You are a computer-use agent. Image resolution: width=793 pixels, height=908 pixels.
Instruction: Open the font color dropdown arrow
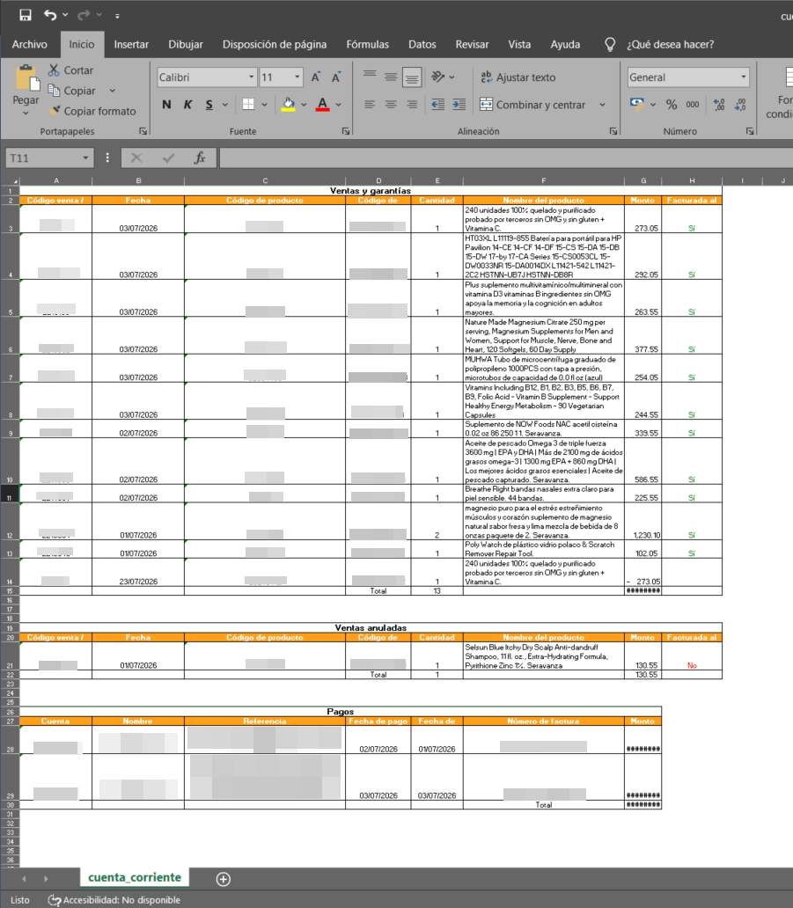click(x=338, y=105)
